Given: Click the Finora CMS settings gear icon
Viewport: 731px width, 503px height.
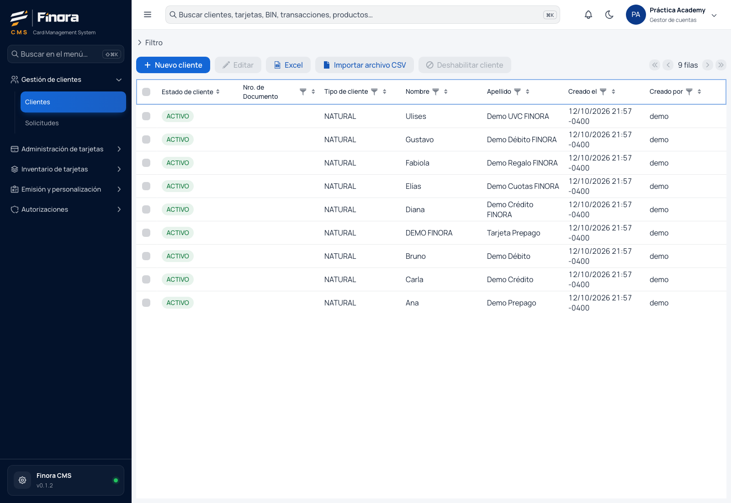Looking at the screenshot, I should (x=22, y=480).
